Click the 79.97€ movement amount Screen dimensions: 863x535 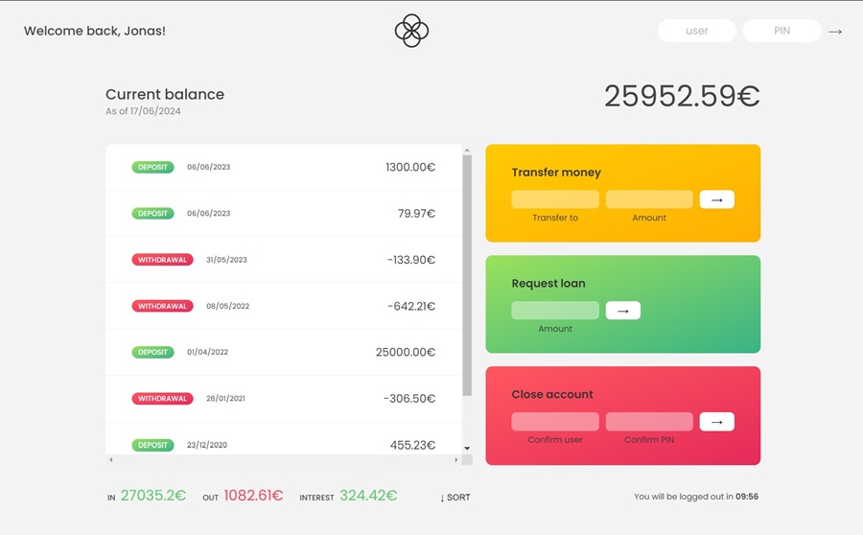[x=417, y=213]
